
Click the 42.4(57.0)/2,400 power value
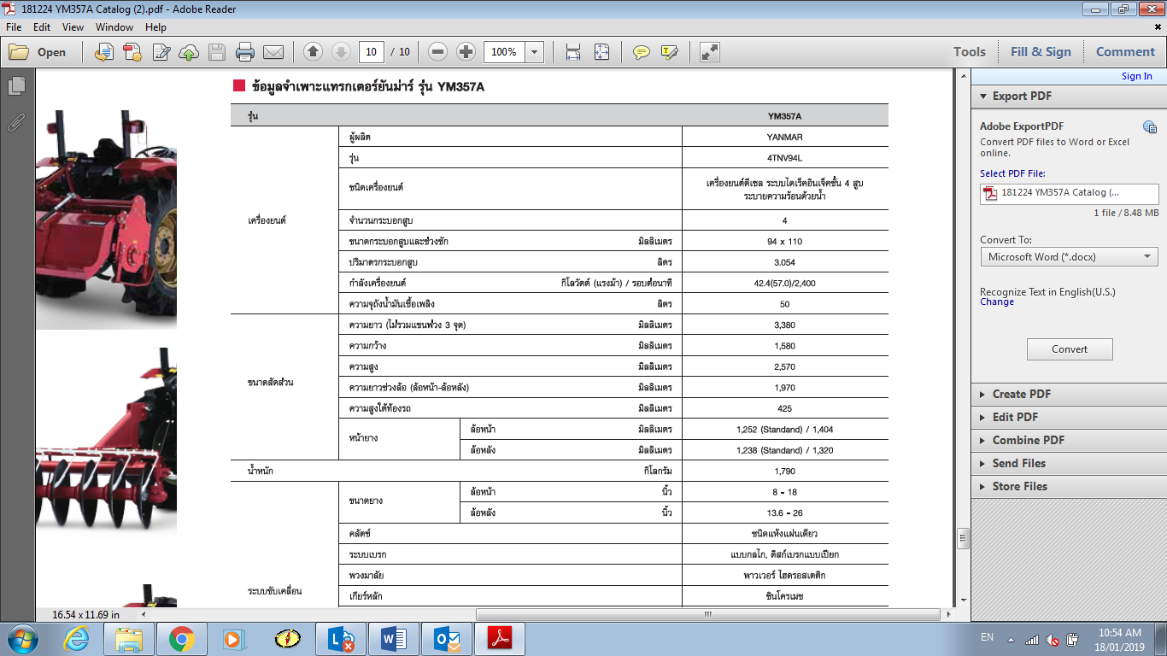784,283
